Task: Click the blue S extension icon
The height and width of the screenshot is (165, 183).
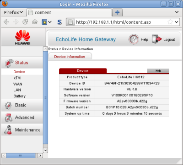Action: click(x=59, y=22)
